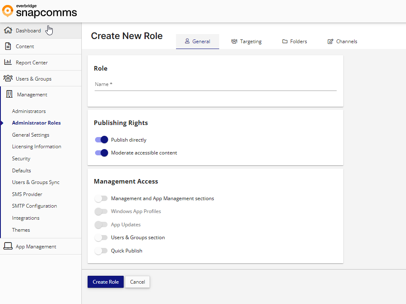This screenshot has width=406, height=304.
Task: Open the Folders tab
Action: pyautogui.click(x=295, y=42)
